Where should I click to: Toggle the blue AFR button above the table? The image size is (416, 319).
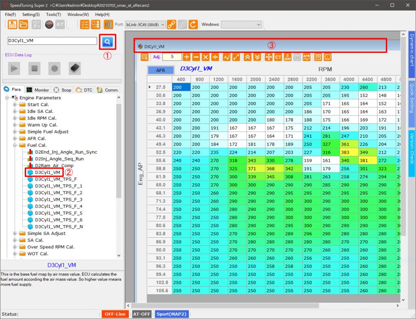(160, 70)
